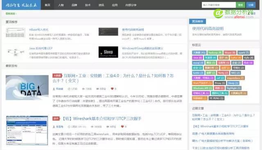
Task: Open the Java reverse proxy article thumbnail
Action: click(16, 52)
